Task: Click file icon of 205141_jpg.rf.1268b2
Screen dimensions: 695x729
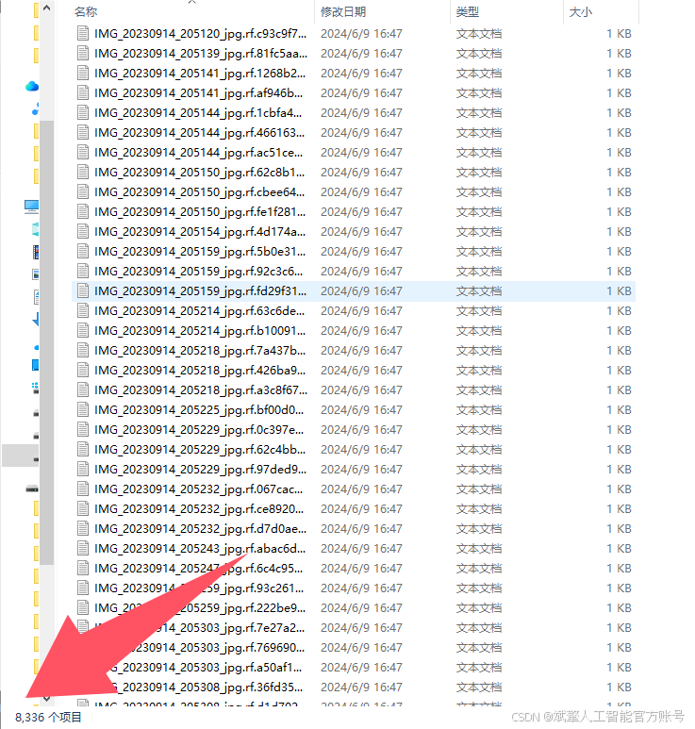Action: pyautogui.click(x=83, y=73)
